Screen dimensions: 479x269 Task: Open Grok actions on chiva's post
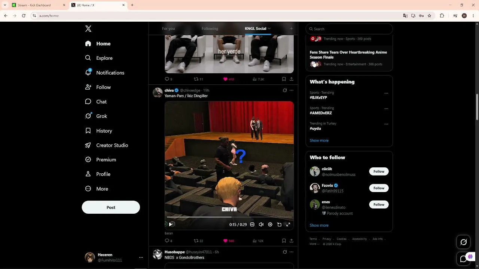285,90
